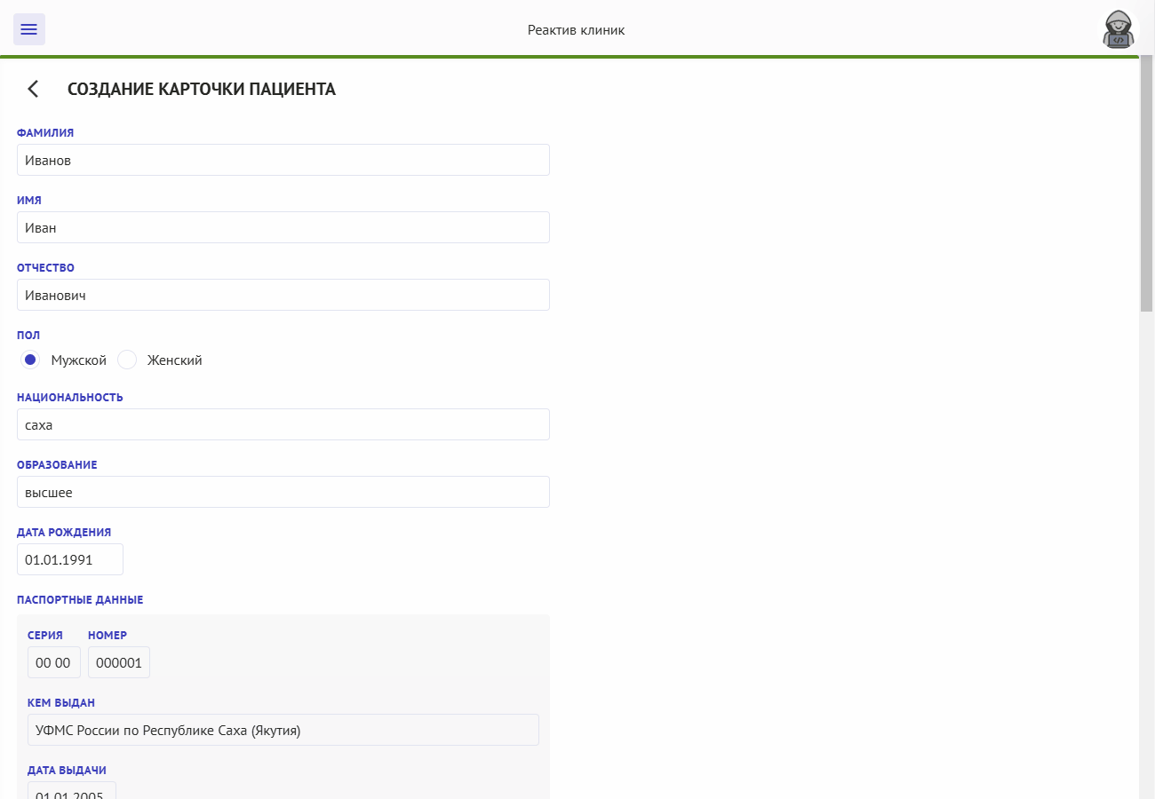Click the Отчество label
The height and width of the screenshot is (799, 1155).
[45, 268]
